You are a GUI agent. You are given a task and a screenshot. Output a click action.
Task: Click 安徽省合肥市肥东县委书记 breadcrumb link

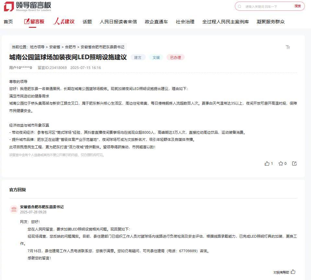[102, 47]
